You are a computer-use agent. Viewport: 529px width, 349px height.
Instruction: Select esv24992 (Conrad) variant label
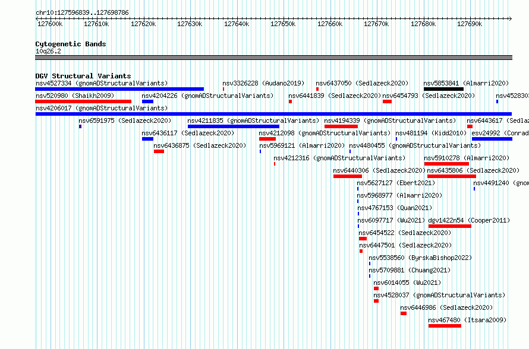coord(500,133)
